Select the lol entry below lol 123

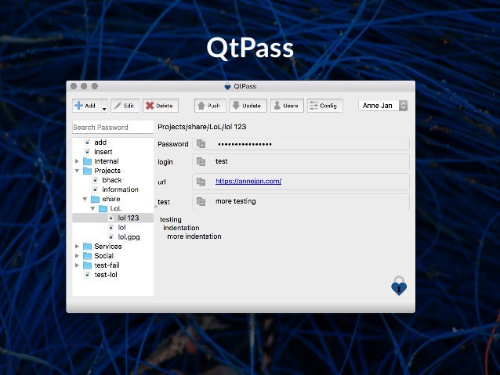point(121,228)
